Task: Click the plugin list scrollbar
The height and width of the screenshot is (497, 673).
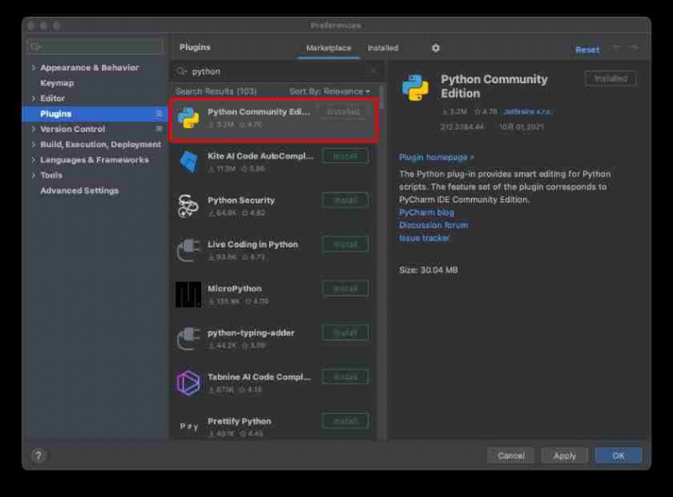Action: coord(381,98)
